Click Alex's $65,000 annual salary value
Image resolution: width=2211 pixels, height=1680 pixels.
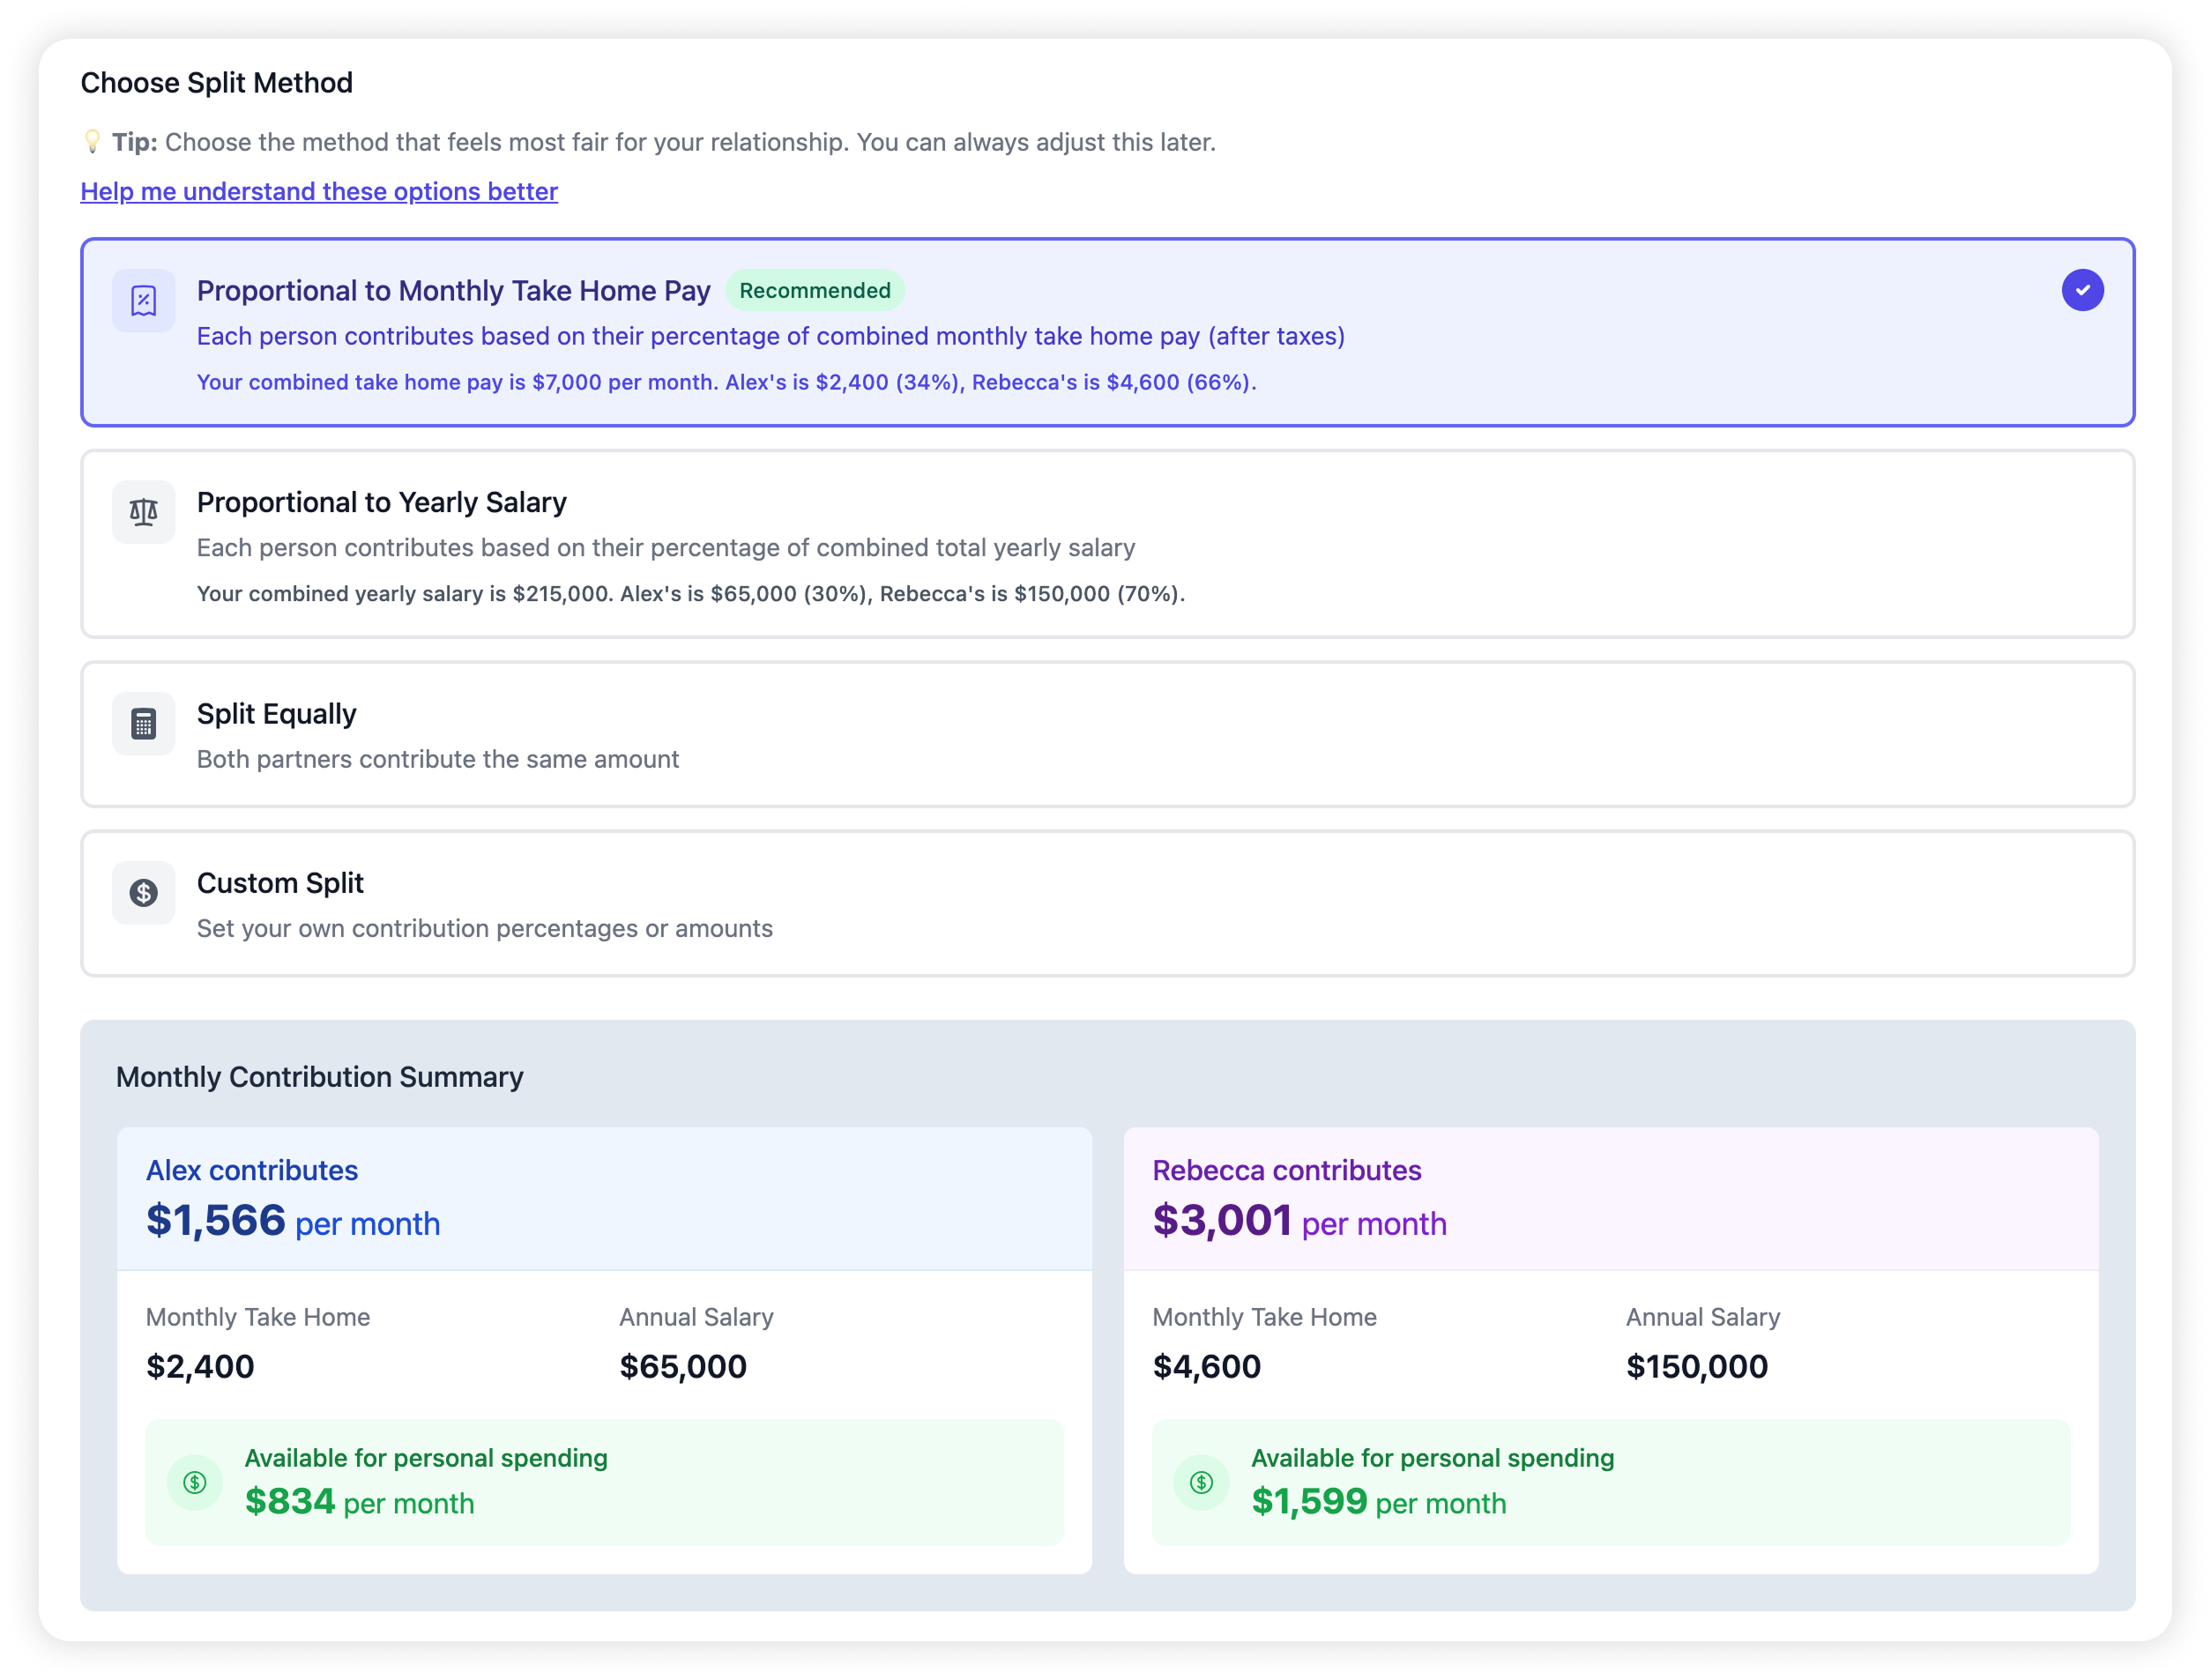click(683, 1366)
